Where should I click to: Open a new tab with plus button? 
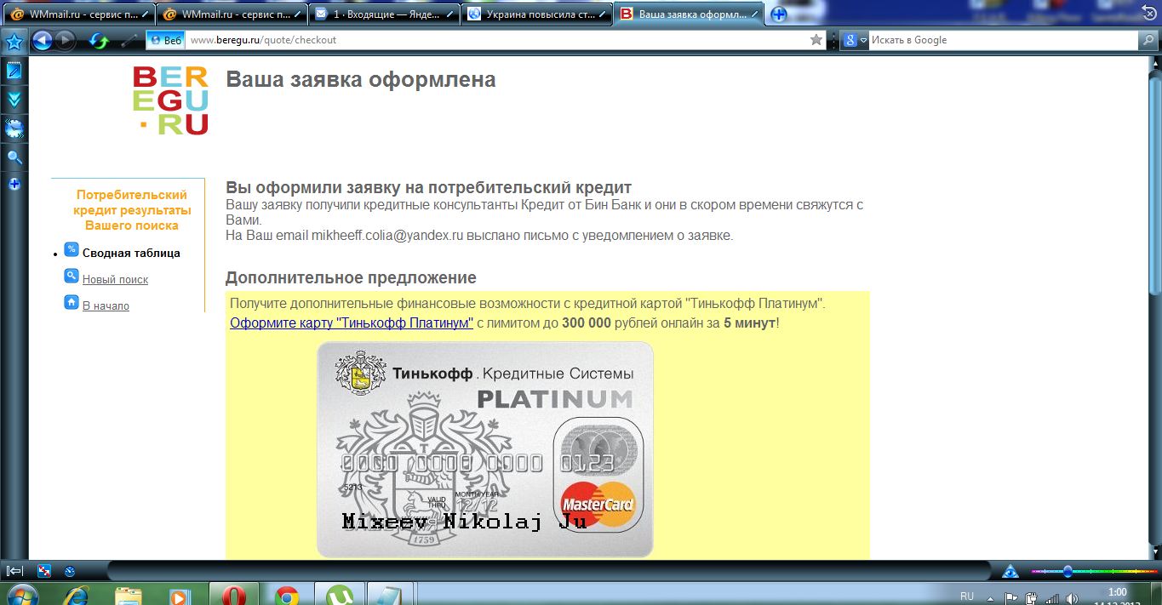tap(778, 14)
